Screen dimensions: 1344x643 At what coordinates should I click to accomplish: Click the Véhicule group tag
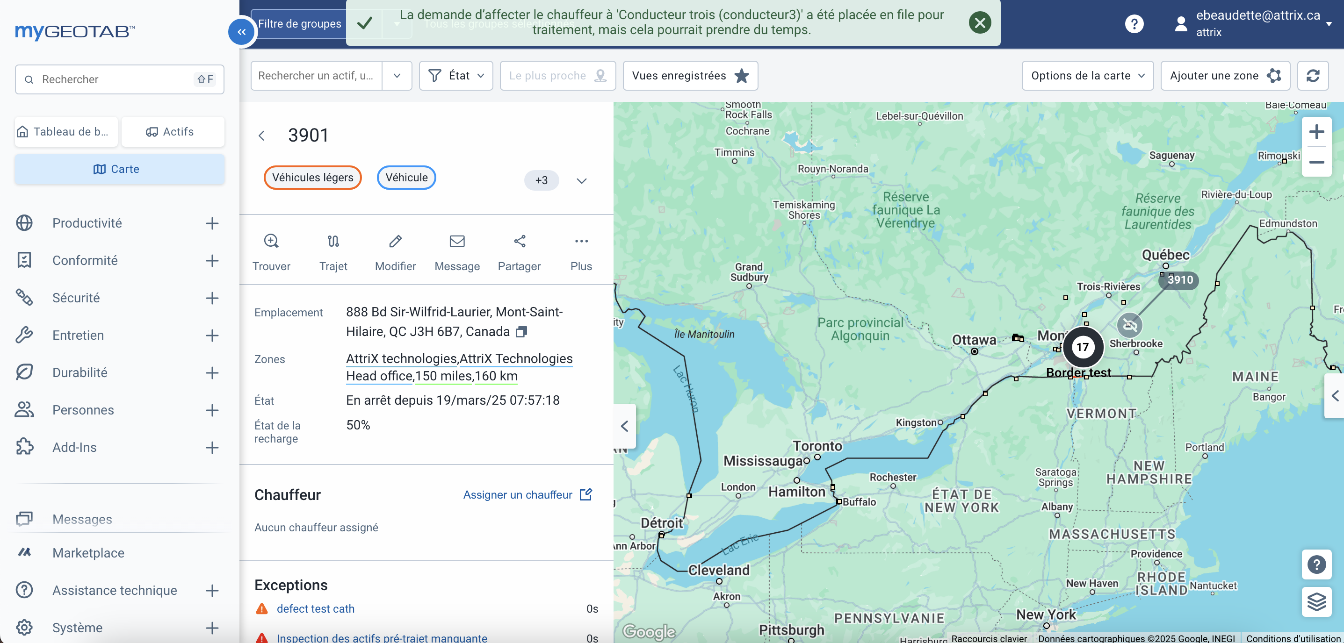click(406, 178)
